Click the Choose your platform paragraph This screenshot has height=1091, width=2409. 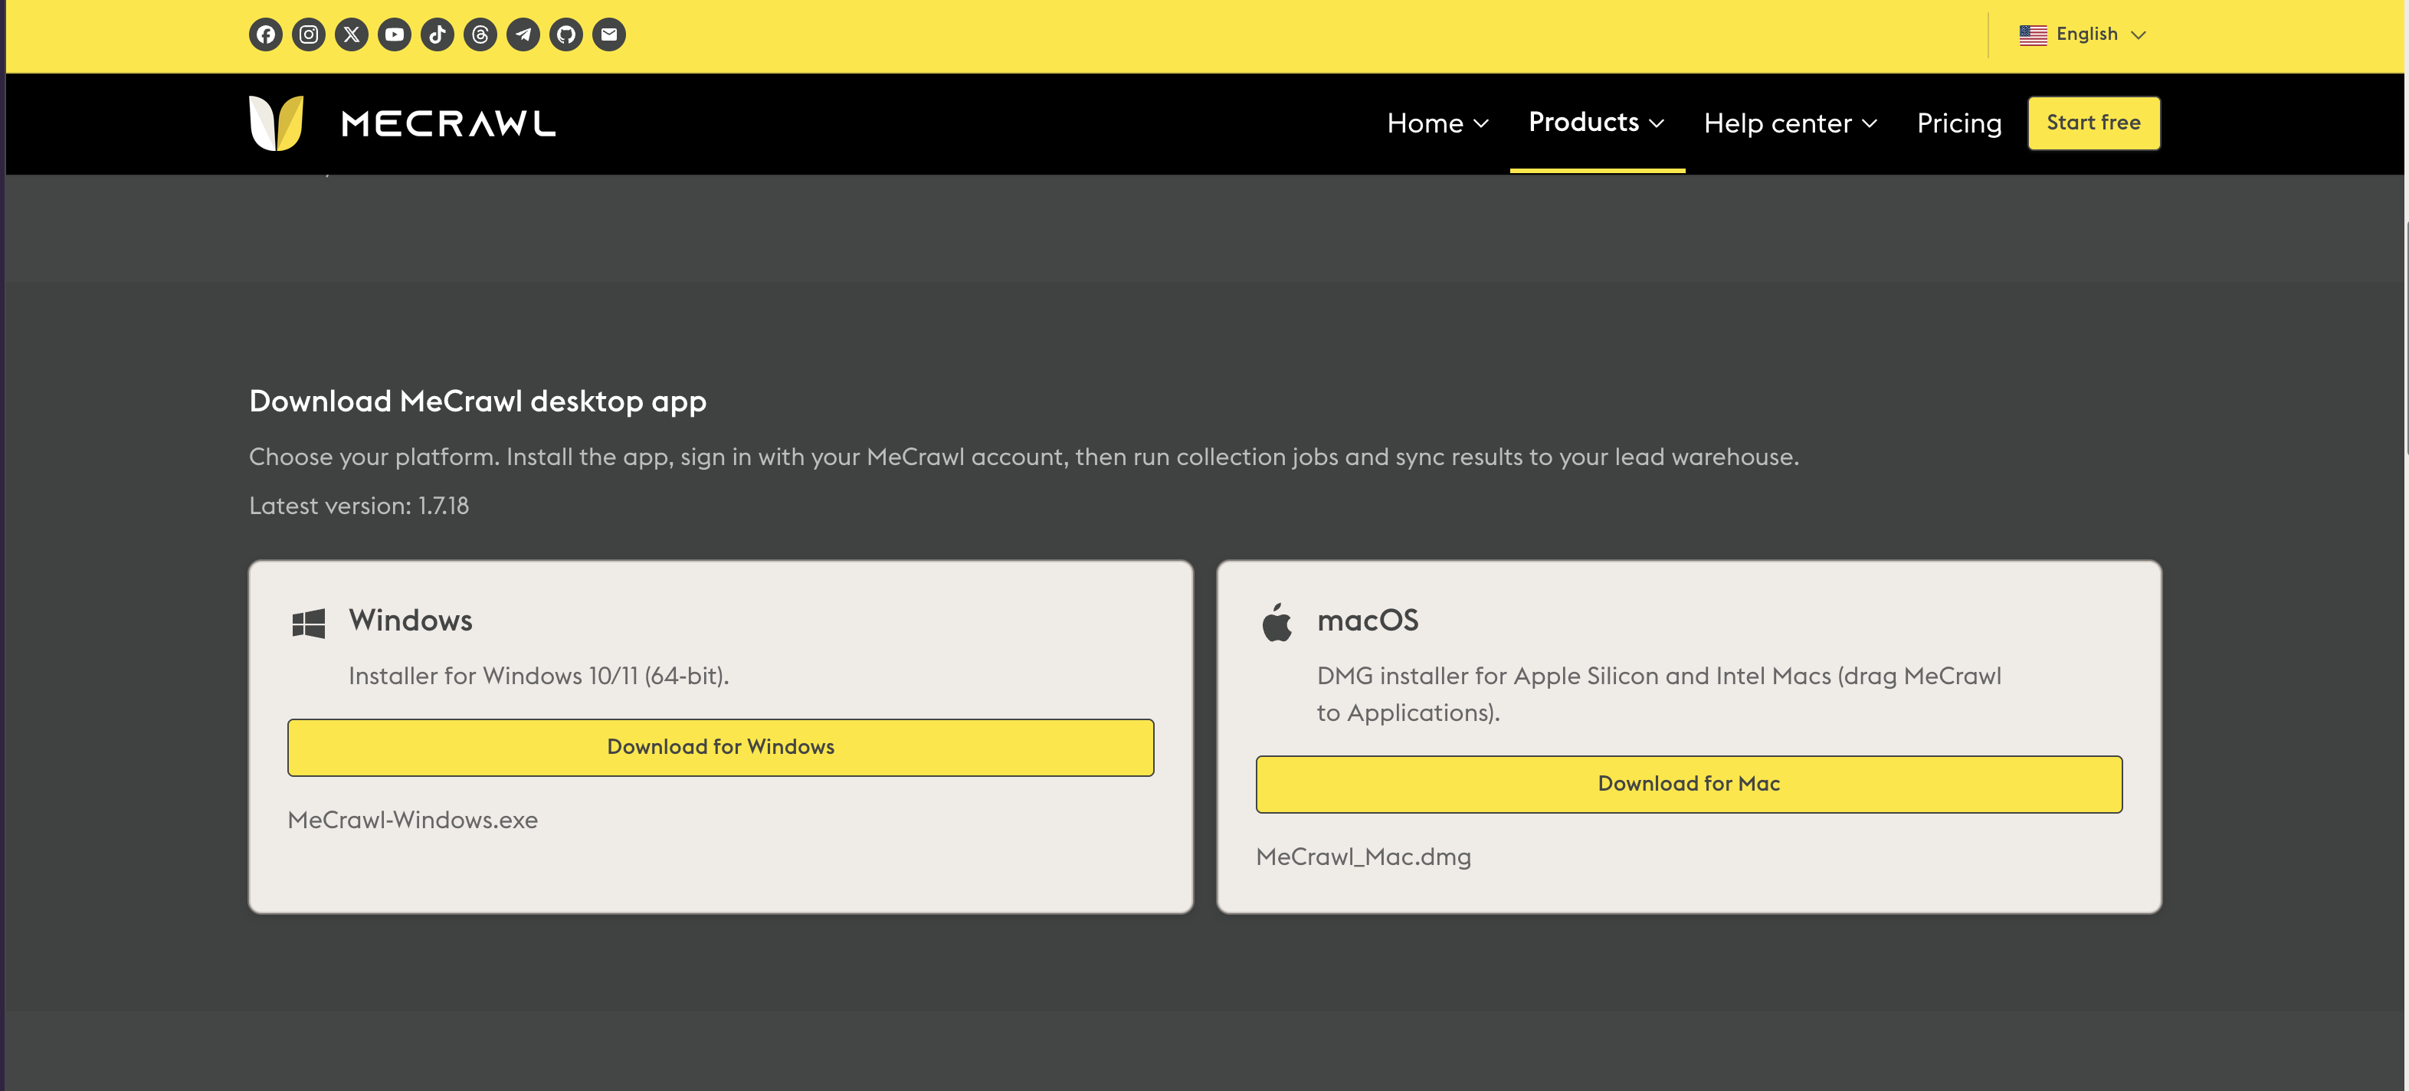click(x=1024, y=457)
